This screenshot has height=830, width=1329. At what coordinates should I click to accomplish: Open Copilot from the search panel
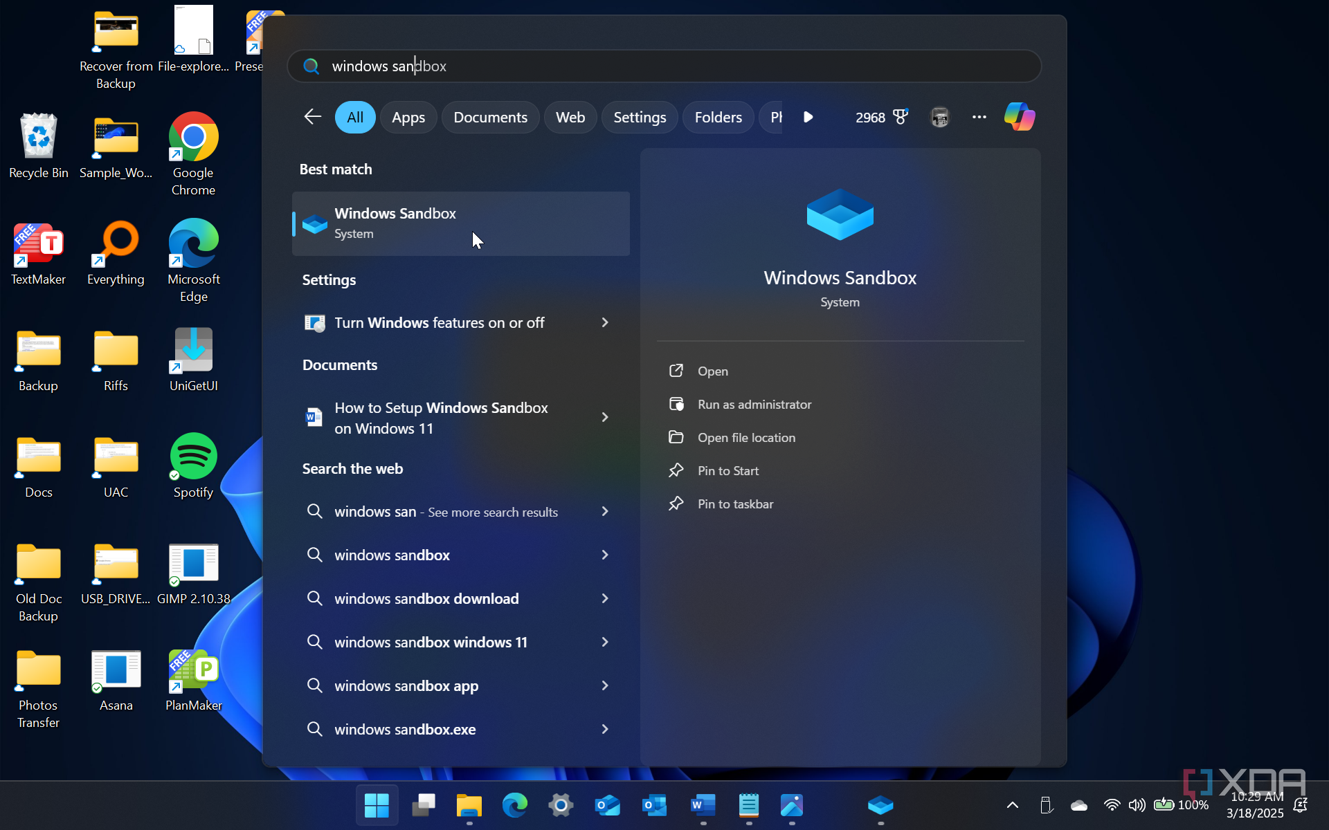click(x=1020, y=117)
